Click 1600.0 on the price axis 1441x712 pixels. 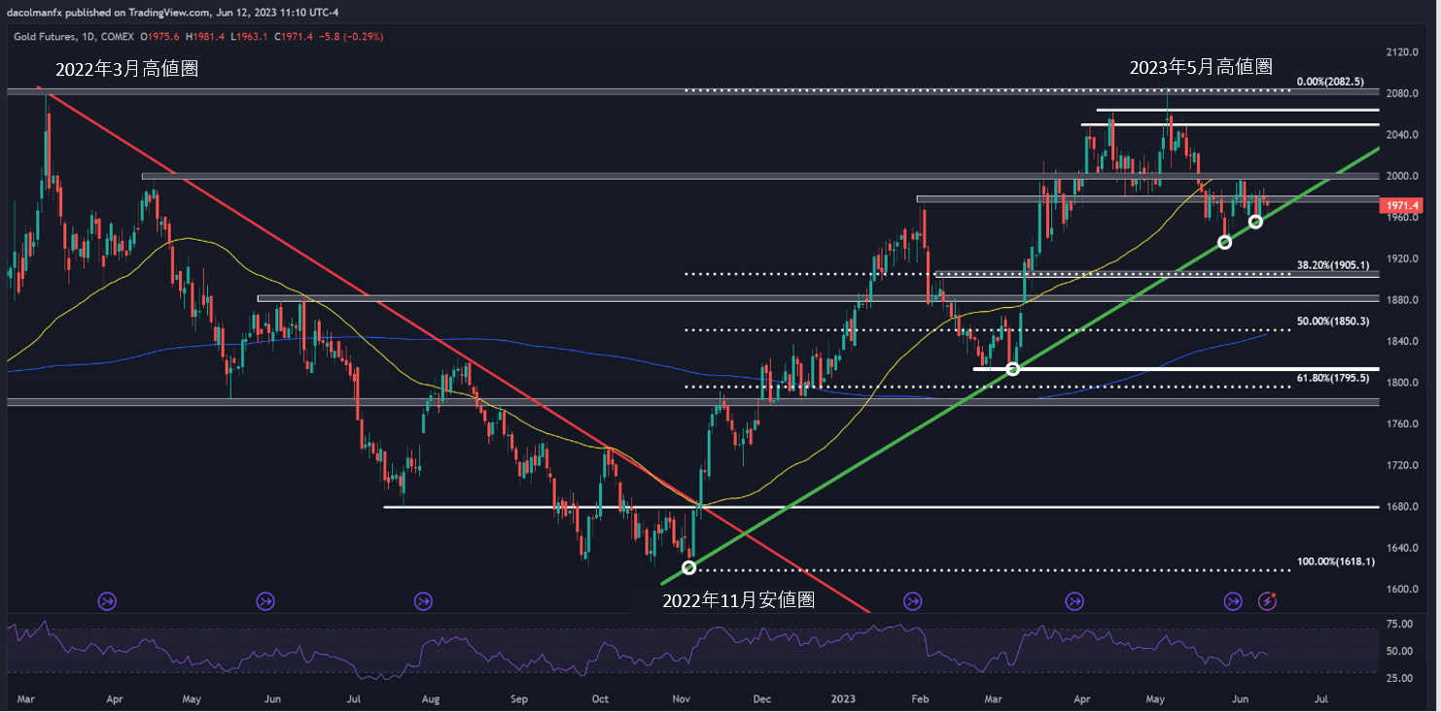click(x=1403, y=589)
